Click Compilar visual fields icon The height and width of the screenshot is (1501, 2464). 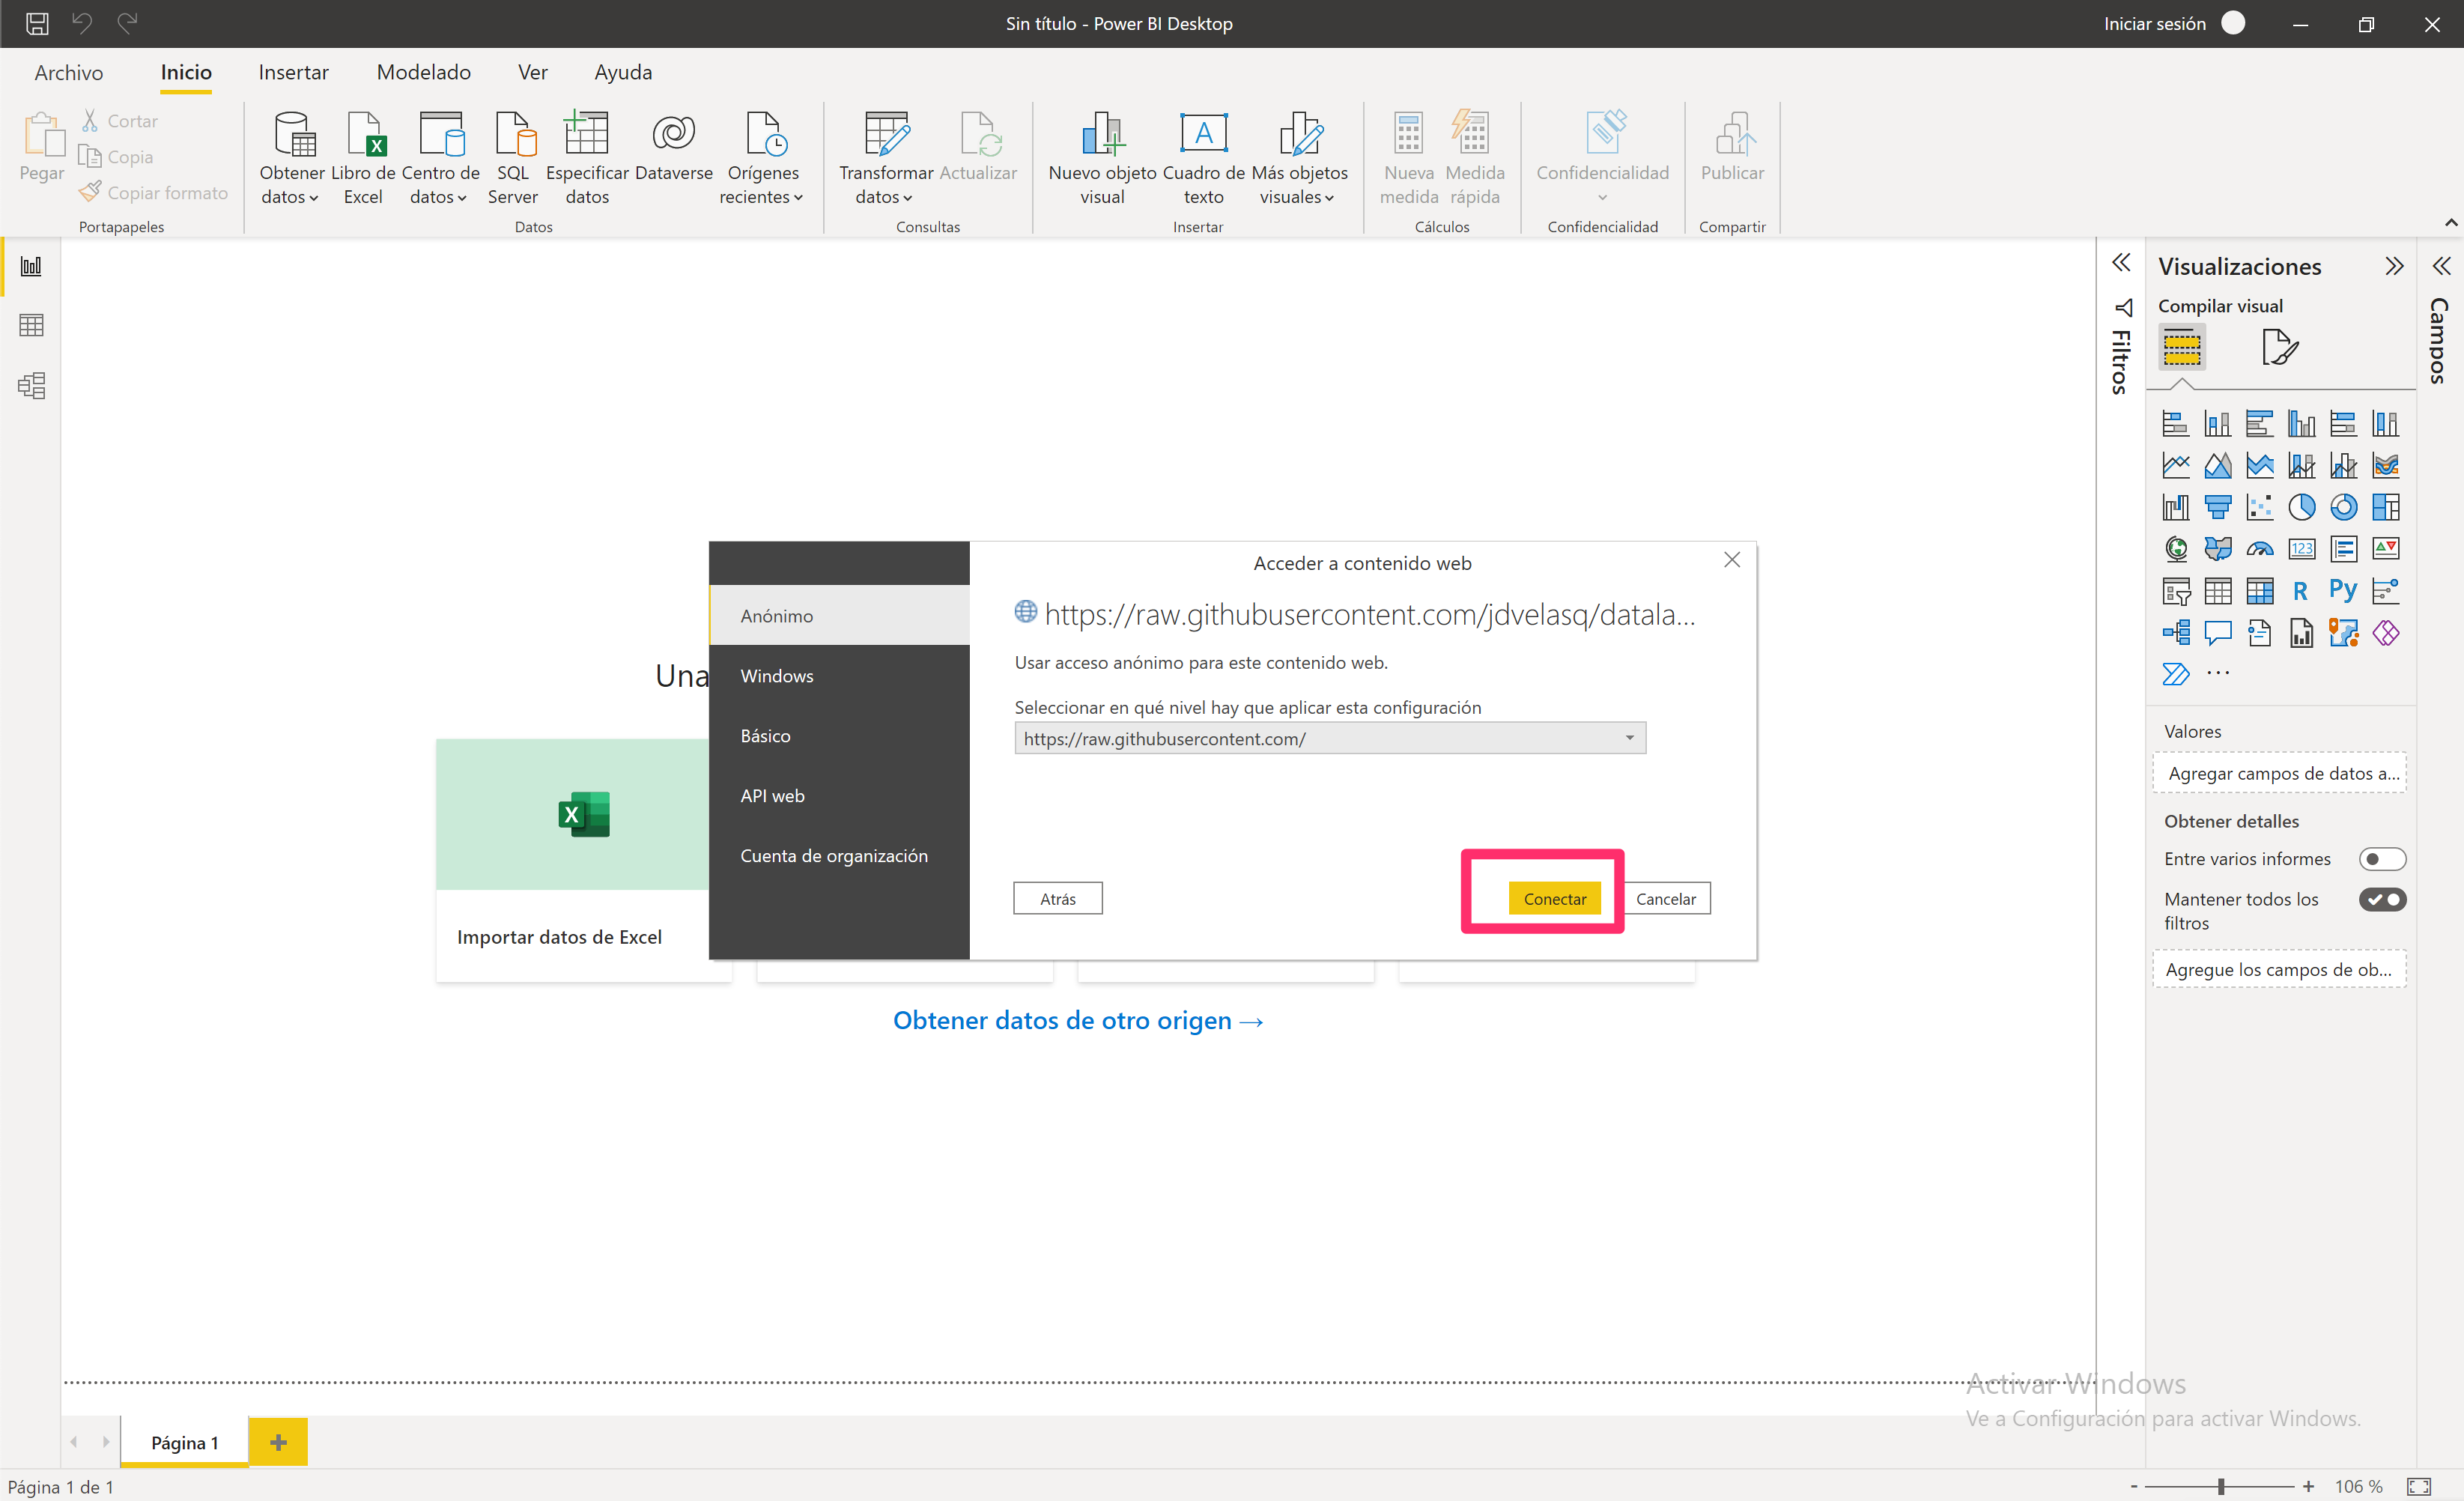coord(2181,347)
